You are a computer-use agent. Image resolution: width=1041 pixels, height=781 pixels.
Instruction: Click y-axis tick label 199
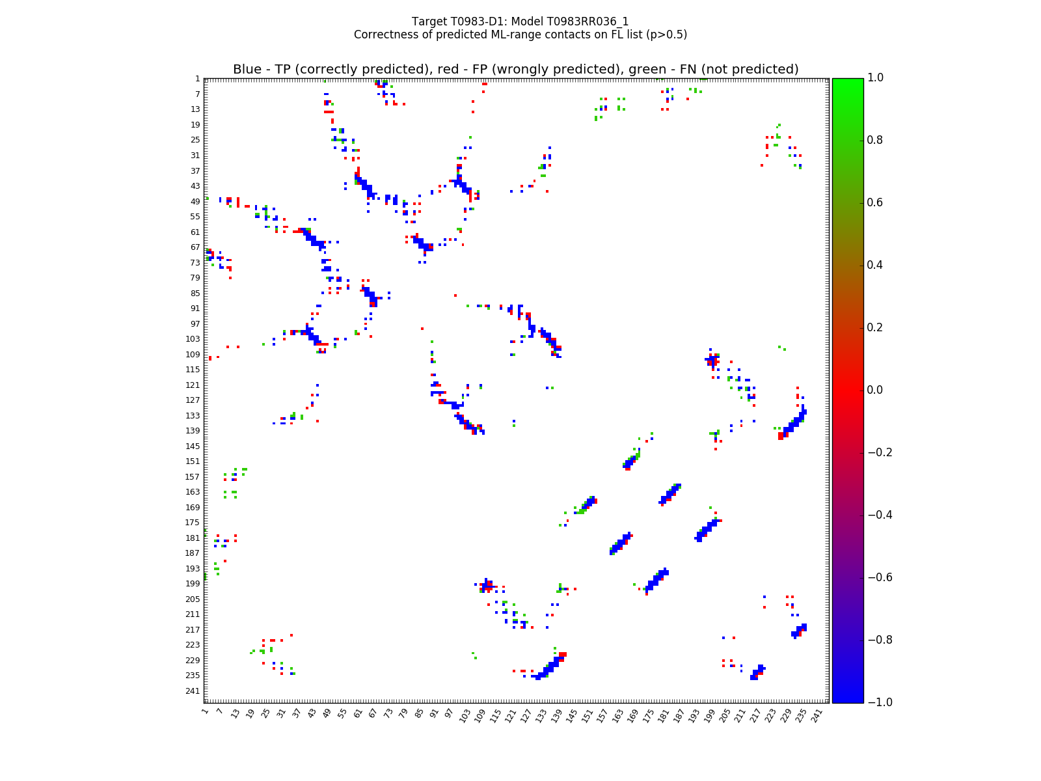pos(193,584)
